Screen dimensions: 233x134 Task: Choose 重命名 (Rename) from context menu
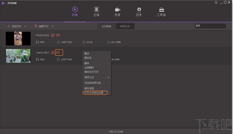click(97, 58)
